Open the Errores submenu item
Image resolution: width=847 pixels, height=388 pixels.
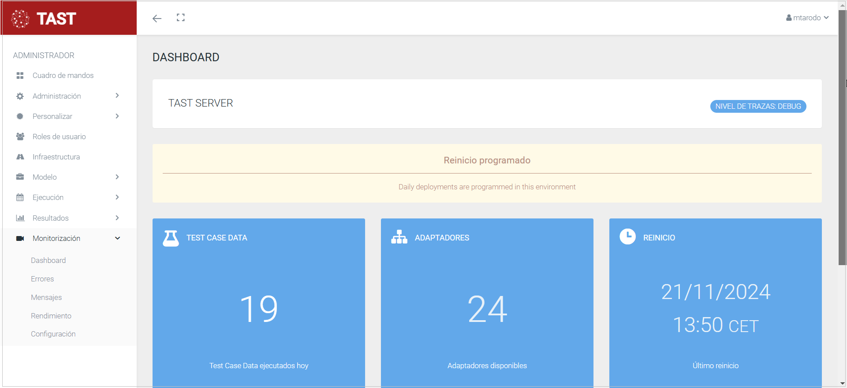click(42, 279)
